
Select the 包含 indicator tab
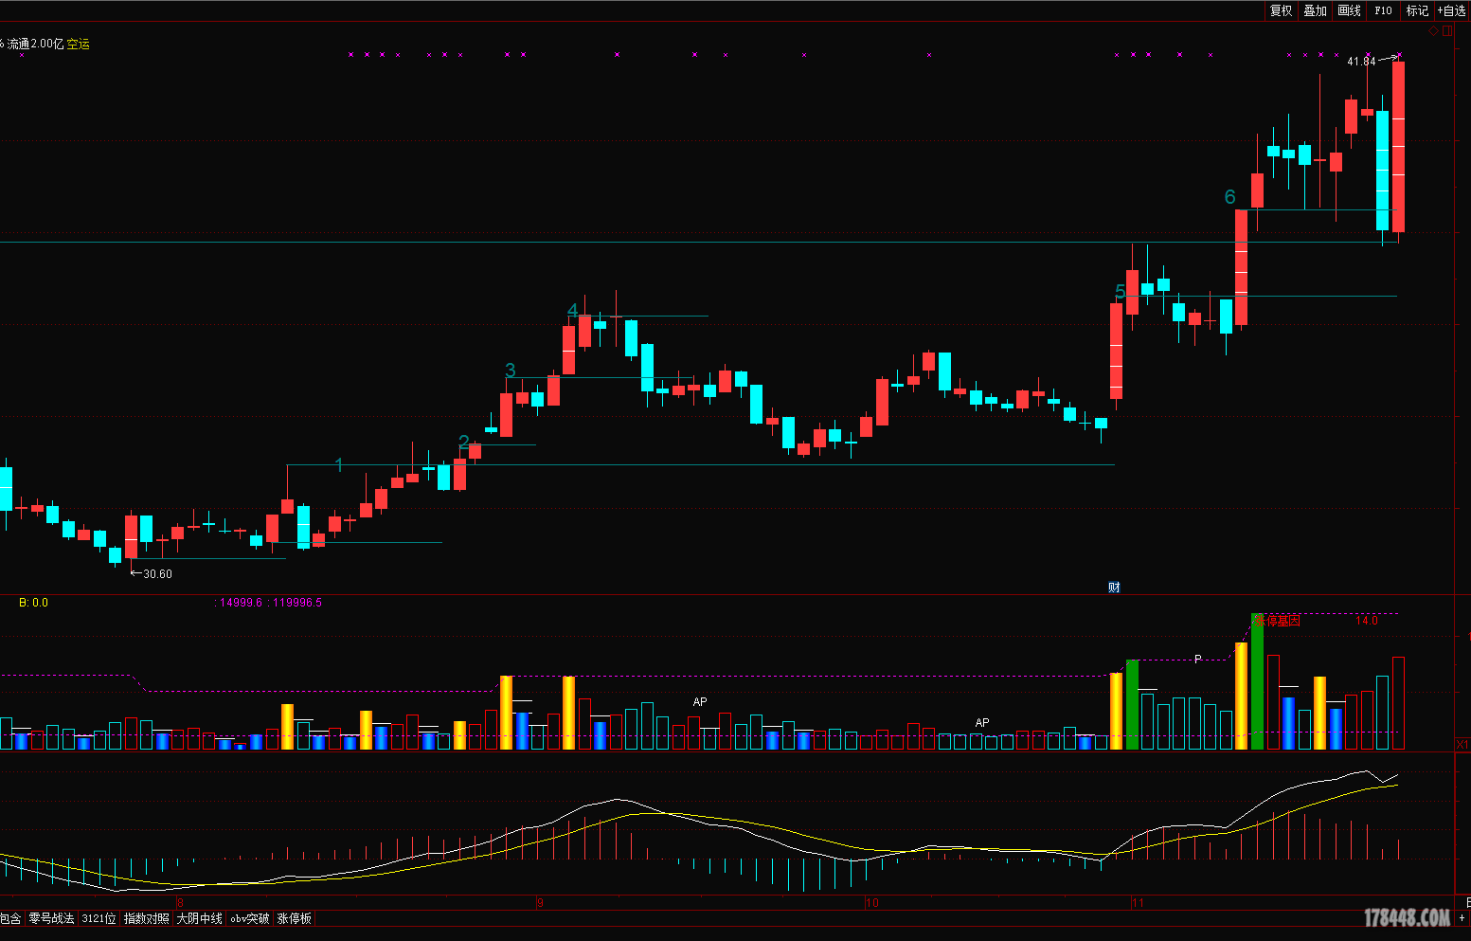pos(9,918)
